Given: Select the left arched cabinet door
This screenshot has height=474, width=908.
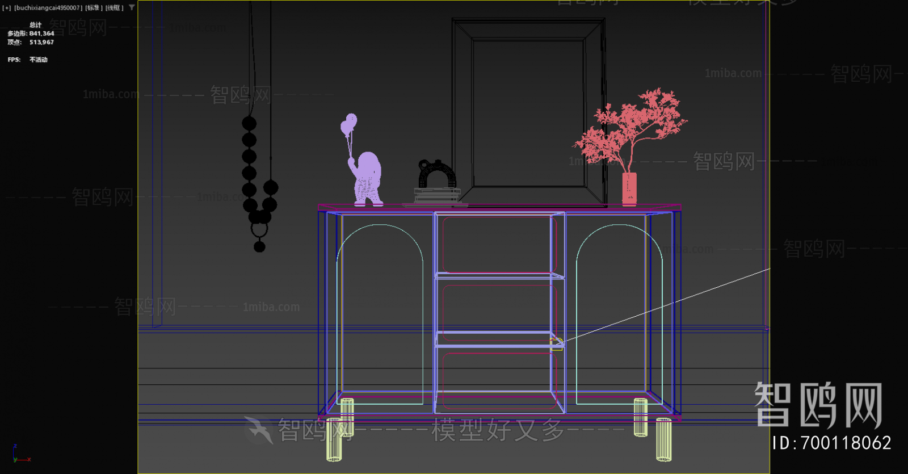Looking at the screenshot, I should (380, 312).
